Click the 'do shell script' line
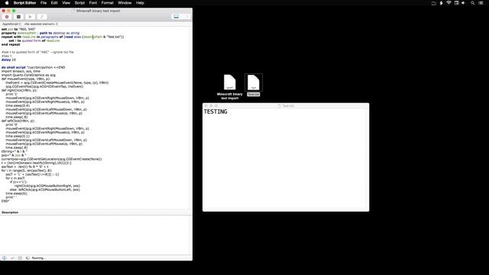Viewport: 489px width, 275px height. pyautogui.click(x=33, y=67)
